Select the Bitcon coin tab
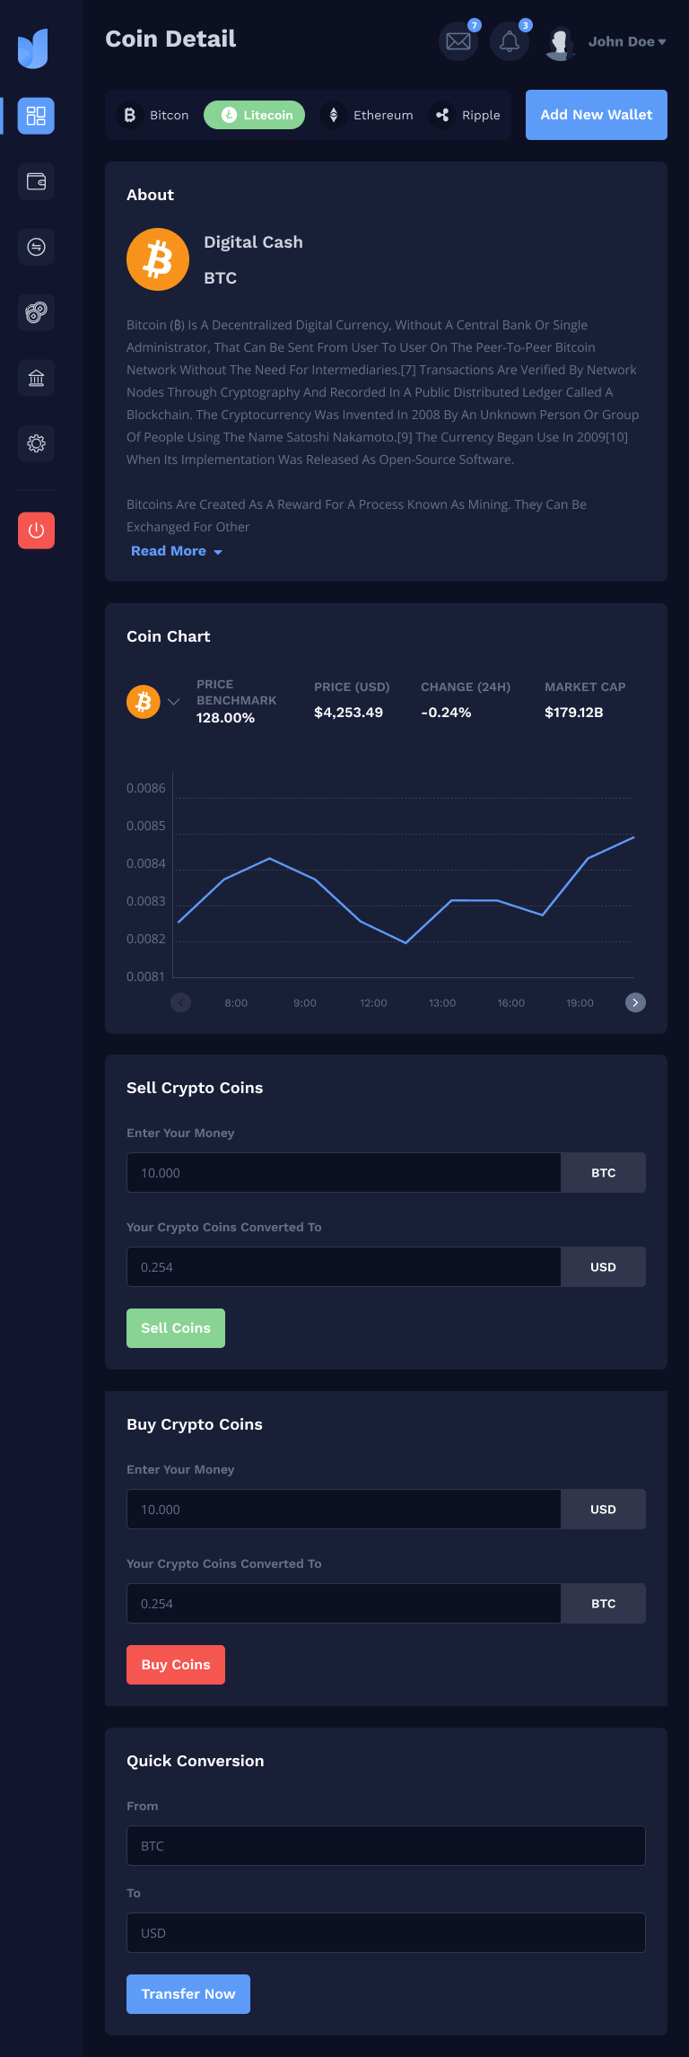This screenshot has width=689, height=2057. click(x=155, y=115)
